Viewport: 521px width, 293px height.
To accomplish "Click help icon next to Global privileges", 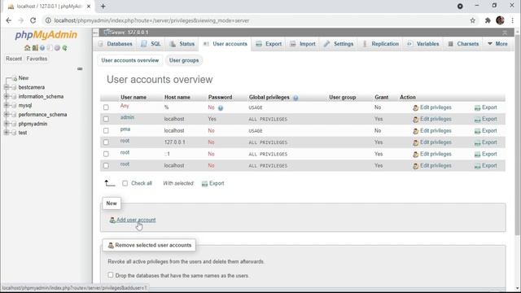I will point(296,98).
